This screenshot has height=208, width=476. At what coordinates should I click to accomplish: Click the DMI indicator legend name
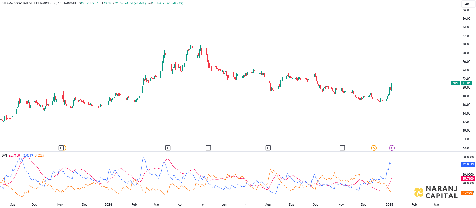tap(4, 155)
